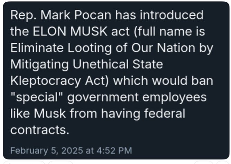Click the second-from-right button below the post
The width and height of the screenshot is (231, 164).
click(204, 163)
